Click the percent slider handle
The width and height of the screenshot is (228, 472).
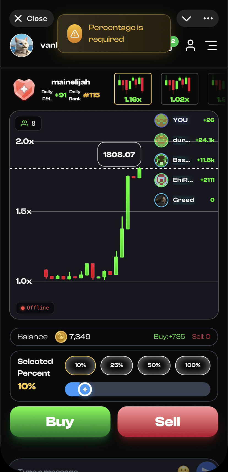coord(85,389)
